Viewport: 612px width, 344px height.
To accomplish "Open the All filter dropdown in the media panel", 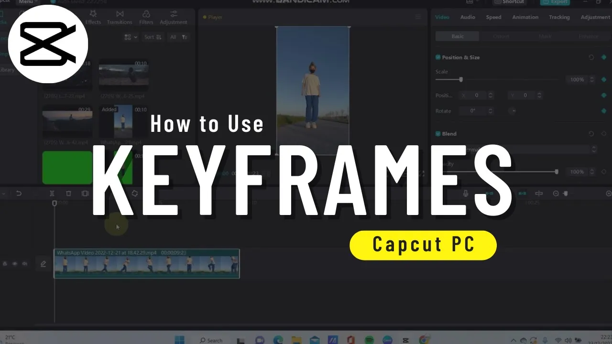I will coord(179,37).
